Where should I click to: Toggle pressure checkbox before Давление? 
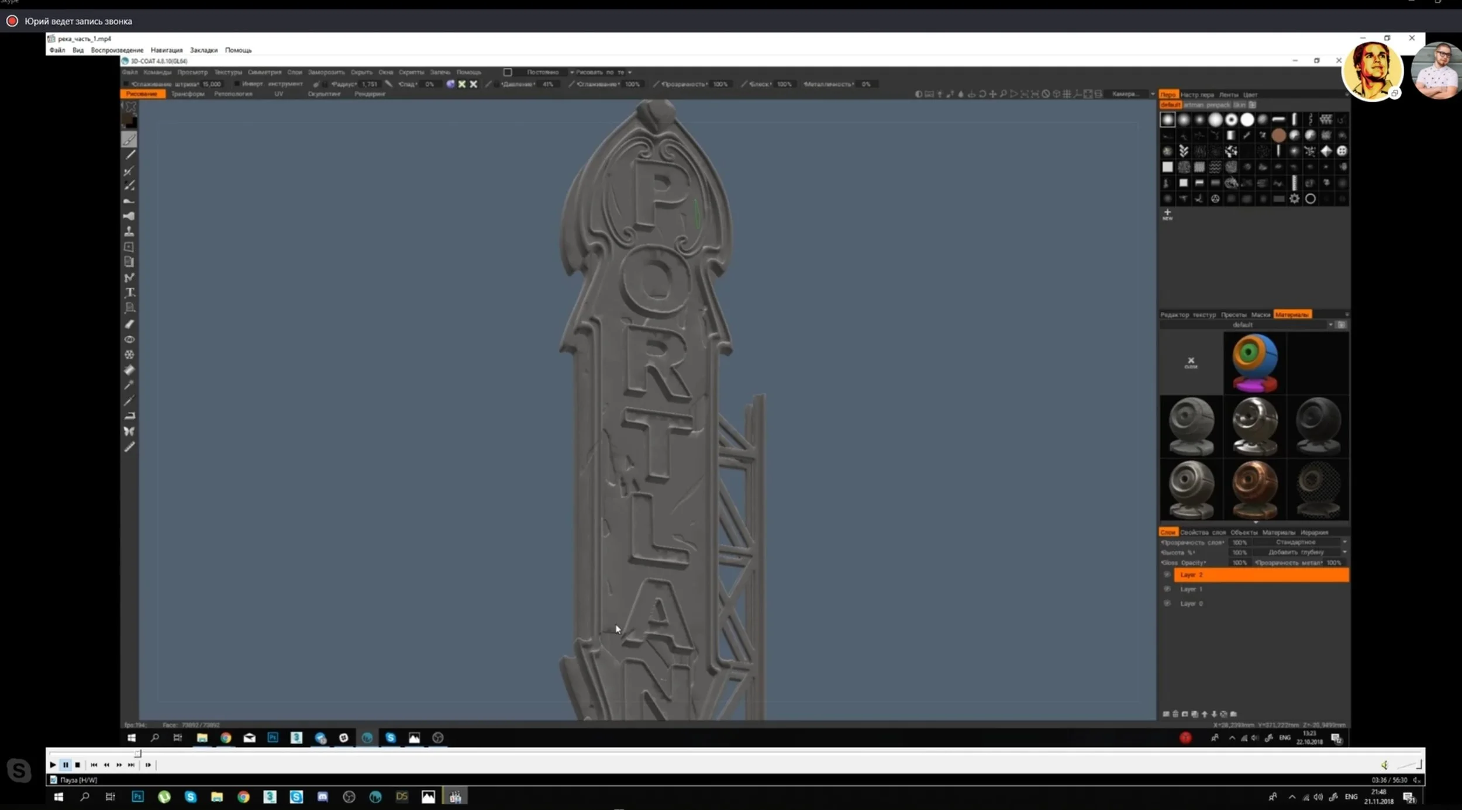pyautogui.click(x=496, y=84)
